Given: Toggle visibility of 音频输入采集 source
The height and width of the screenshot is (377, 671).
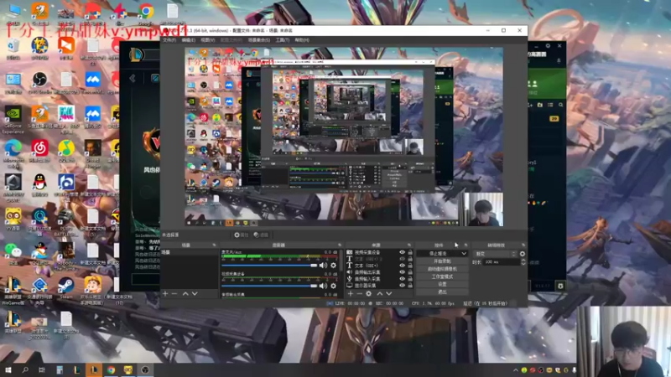Looking at the screenshot, I should click(402, 279).
